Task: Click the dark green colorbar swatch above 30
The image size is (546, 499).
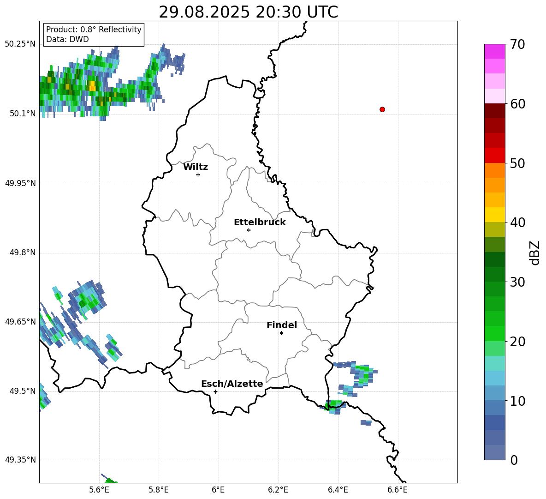Action: tap(494, 274)
